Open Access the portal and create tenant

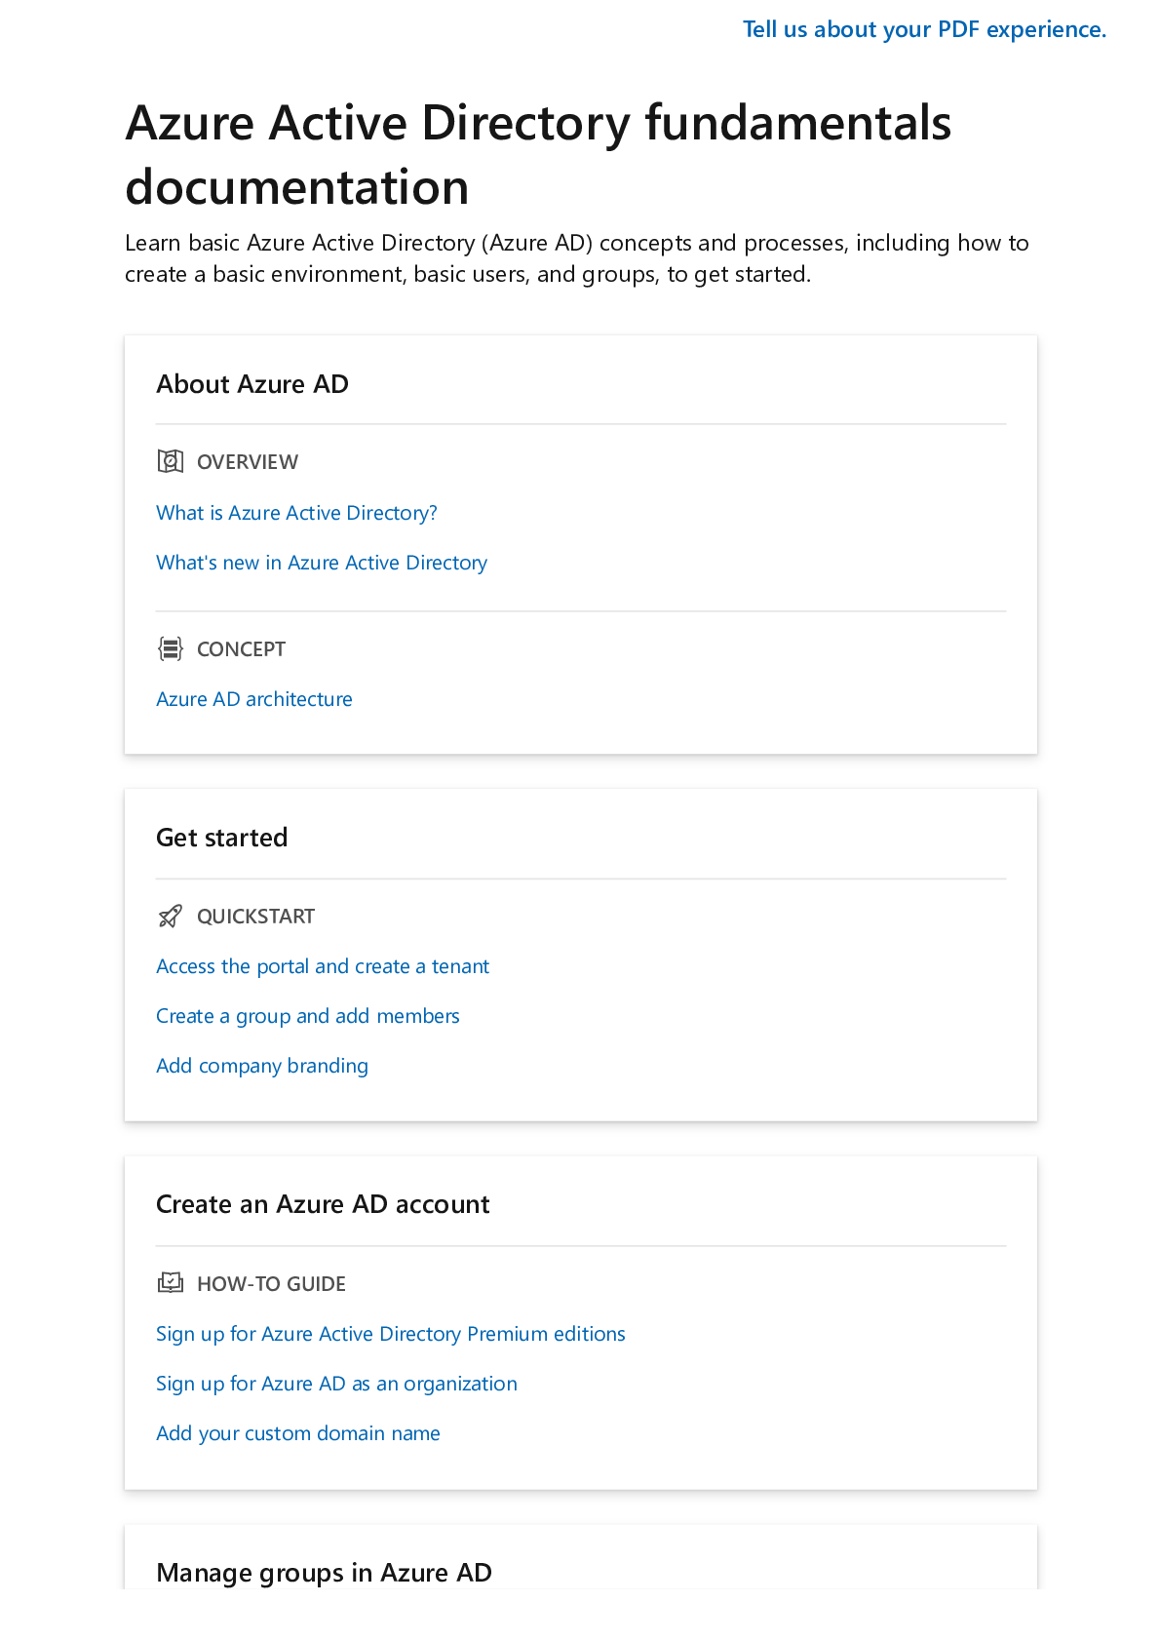323,966
